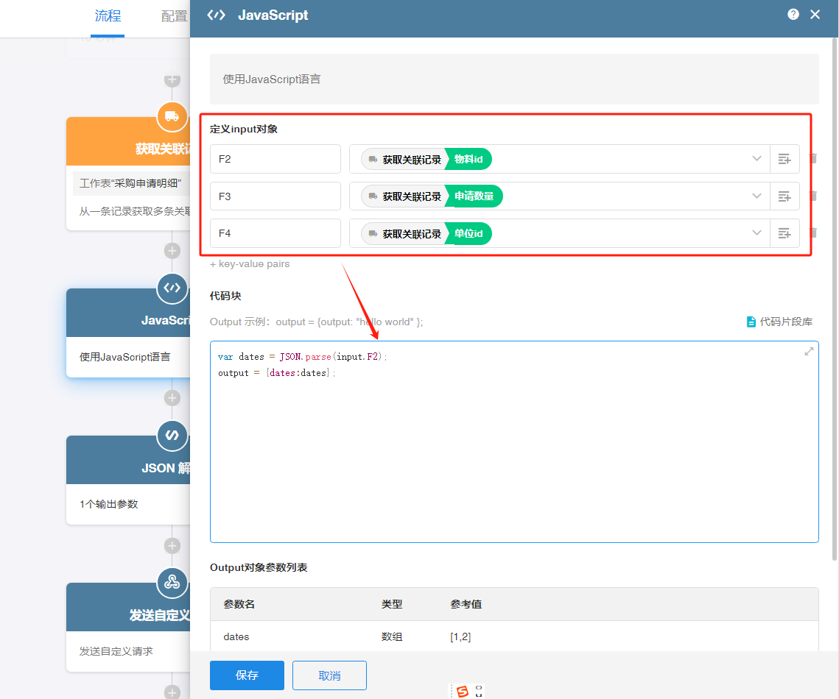Screen dimensions: 839x699
Task: Delete the F3 input row
Action: (812, 196)
